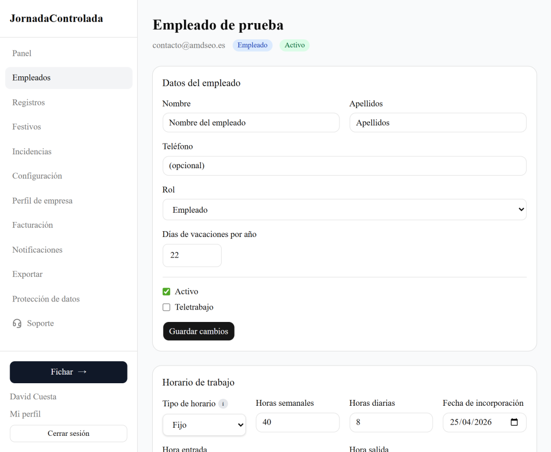Click into the Teléfono field
The image size is (551, 452).
[x=344, y=166]
